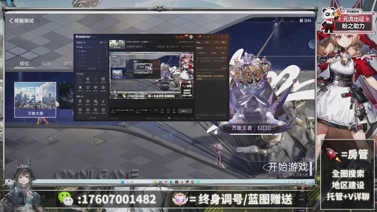Switch to the 娱乐 tab
The height and width of the screenshot is (212, 377).
click(x=46, y=64)
